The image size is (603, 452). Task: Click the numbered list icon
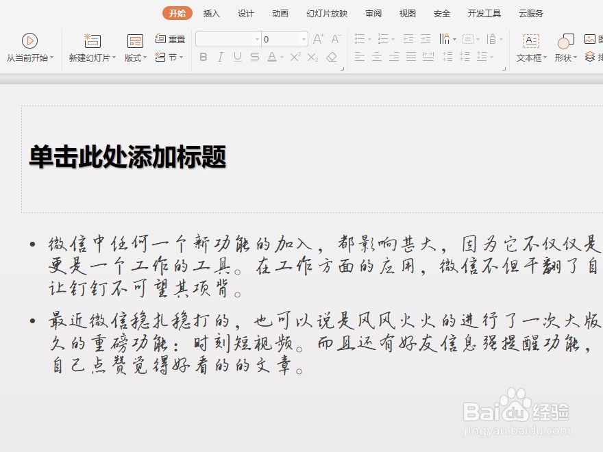382,39
